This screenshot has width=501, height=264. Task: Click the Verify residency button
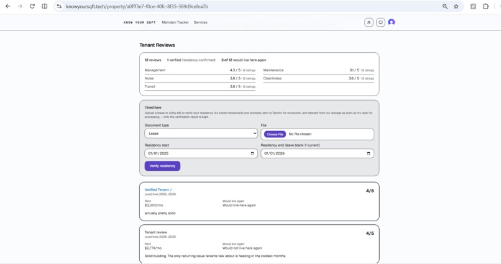(x=162, y=166)
